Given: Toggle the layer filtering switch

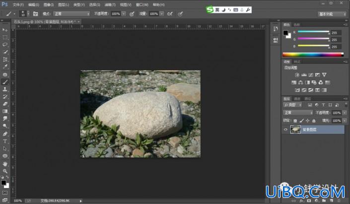Looking at the screenshot, I should (x=346, y=104).
